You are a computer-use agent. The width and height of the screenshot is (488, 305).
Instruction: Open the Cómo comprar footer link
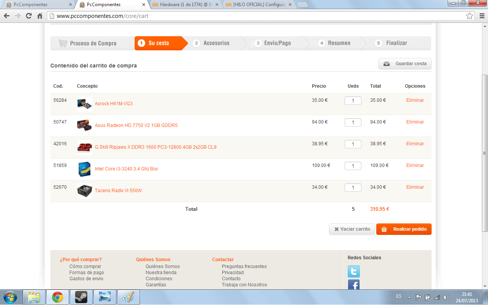pyautogui.click(x=85, y=266)
